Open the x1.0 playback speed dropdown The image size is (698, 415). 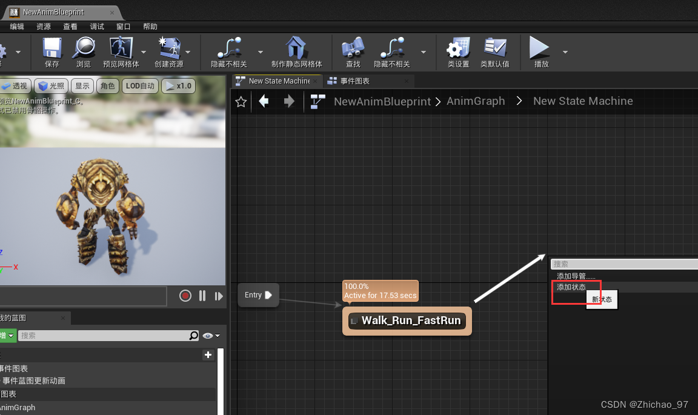pyautogui.click(x=178, y=85)
